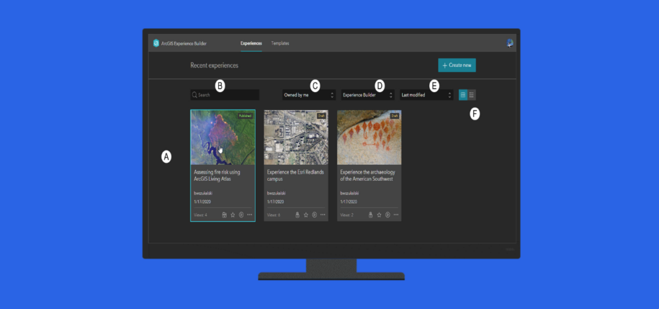Click the Search experiences input field
This screenshot has width=659, height=309.
click(225, 95)
